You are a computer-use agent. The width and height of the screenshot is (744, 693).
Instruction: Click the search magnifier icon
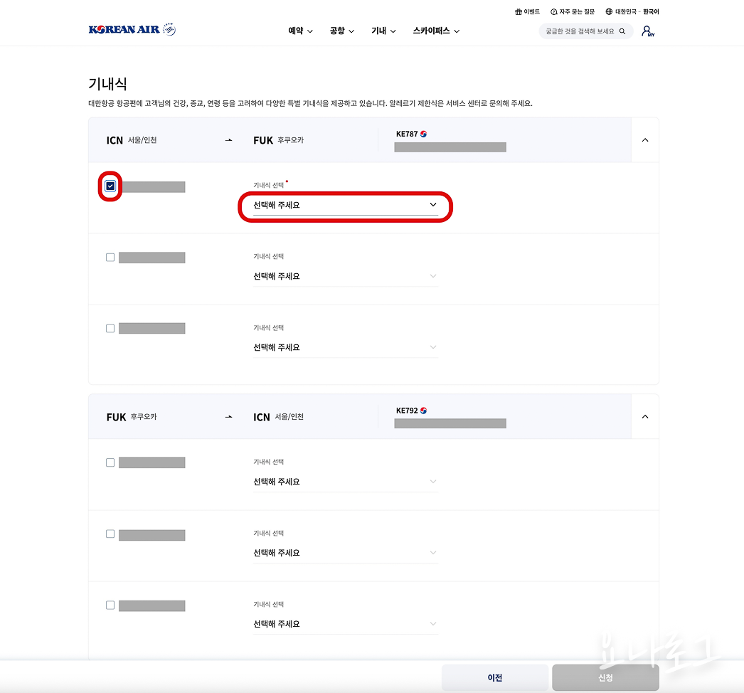(x=622, y=31)
